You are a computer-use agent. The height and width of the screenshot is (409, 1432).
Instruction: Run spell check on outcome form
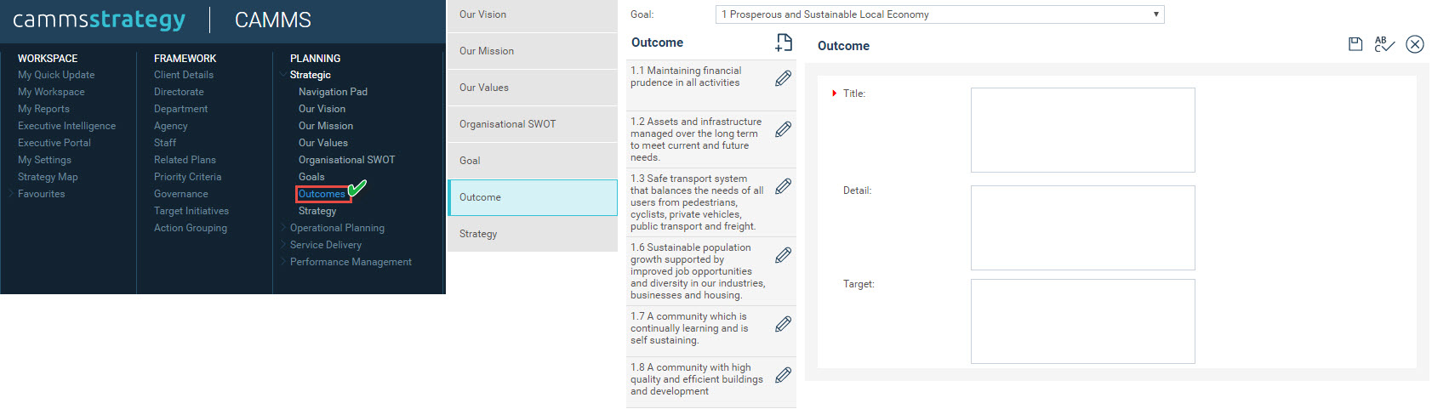click(1384, 44)
